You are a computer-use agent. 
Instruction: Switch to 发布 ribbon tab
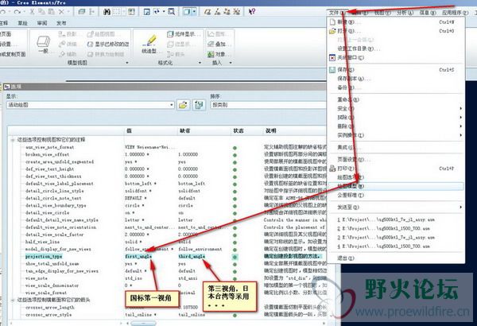[x=61, y=23]
